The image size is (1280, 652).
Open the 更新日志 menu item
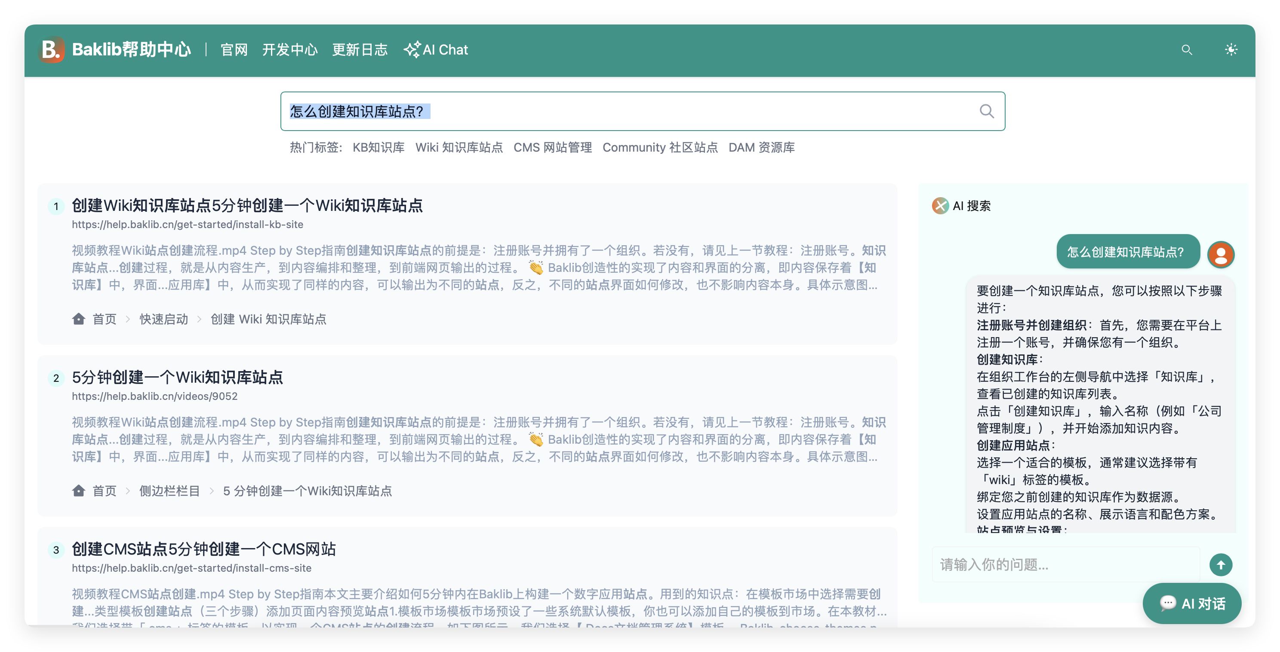point(360,50)
